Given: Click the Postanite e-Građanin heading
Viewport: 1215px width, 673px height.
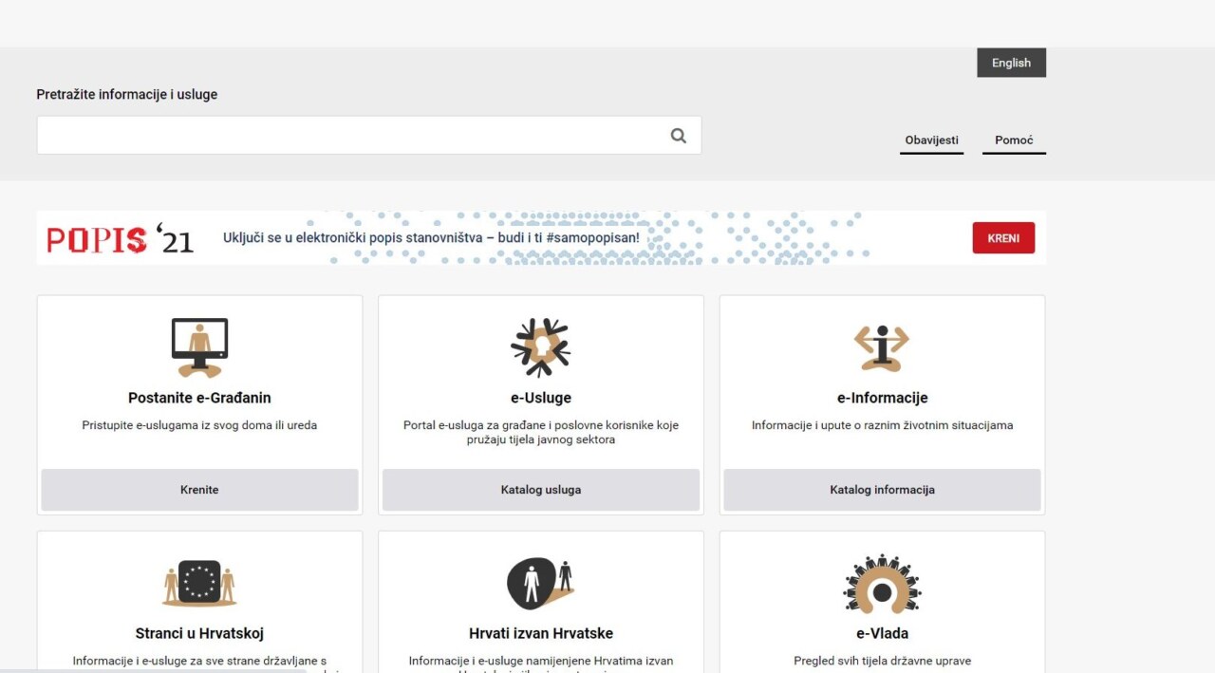Looking at the screenshot, I should 199,398.
